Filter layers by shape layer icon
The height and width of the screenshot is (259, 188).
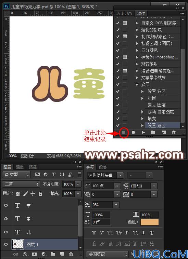[62, 174]
